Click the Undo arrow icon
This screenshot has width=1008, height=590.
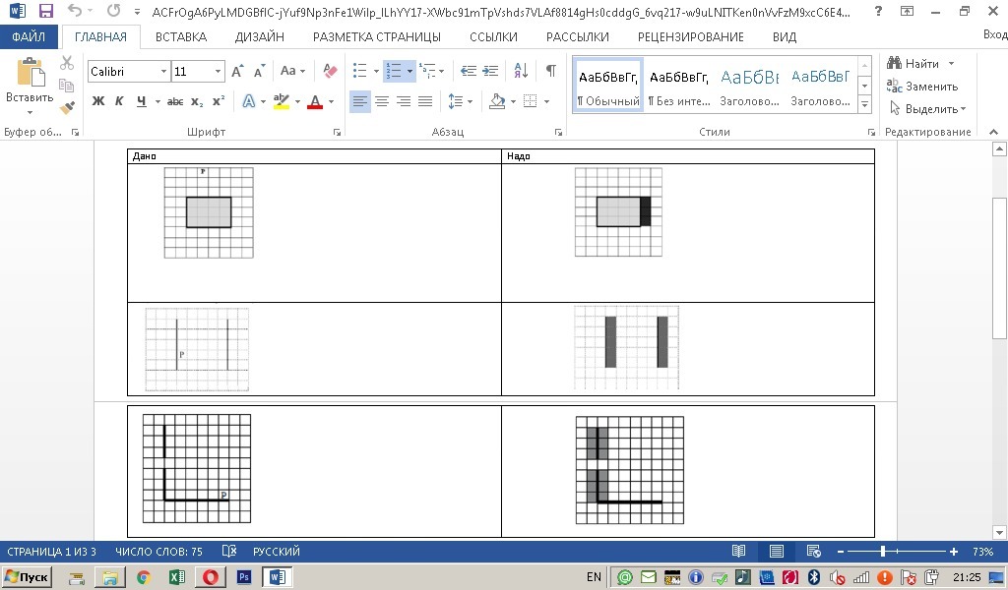75,11
